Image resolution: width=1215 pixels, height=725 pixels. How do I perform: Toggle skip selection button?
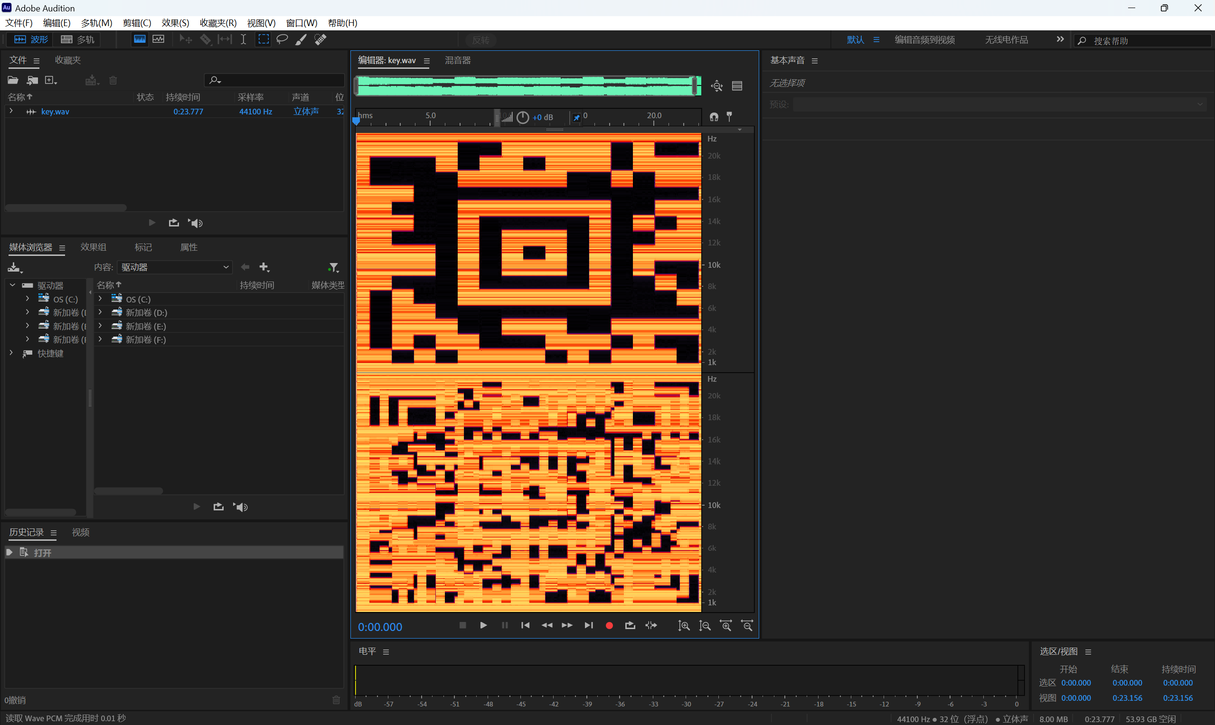651,625
